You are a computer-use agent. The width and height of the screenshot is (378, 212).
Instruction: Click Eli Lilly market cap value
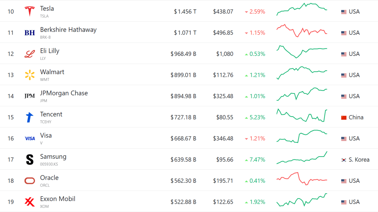point(183,54)
